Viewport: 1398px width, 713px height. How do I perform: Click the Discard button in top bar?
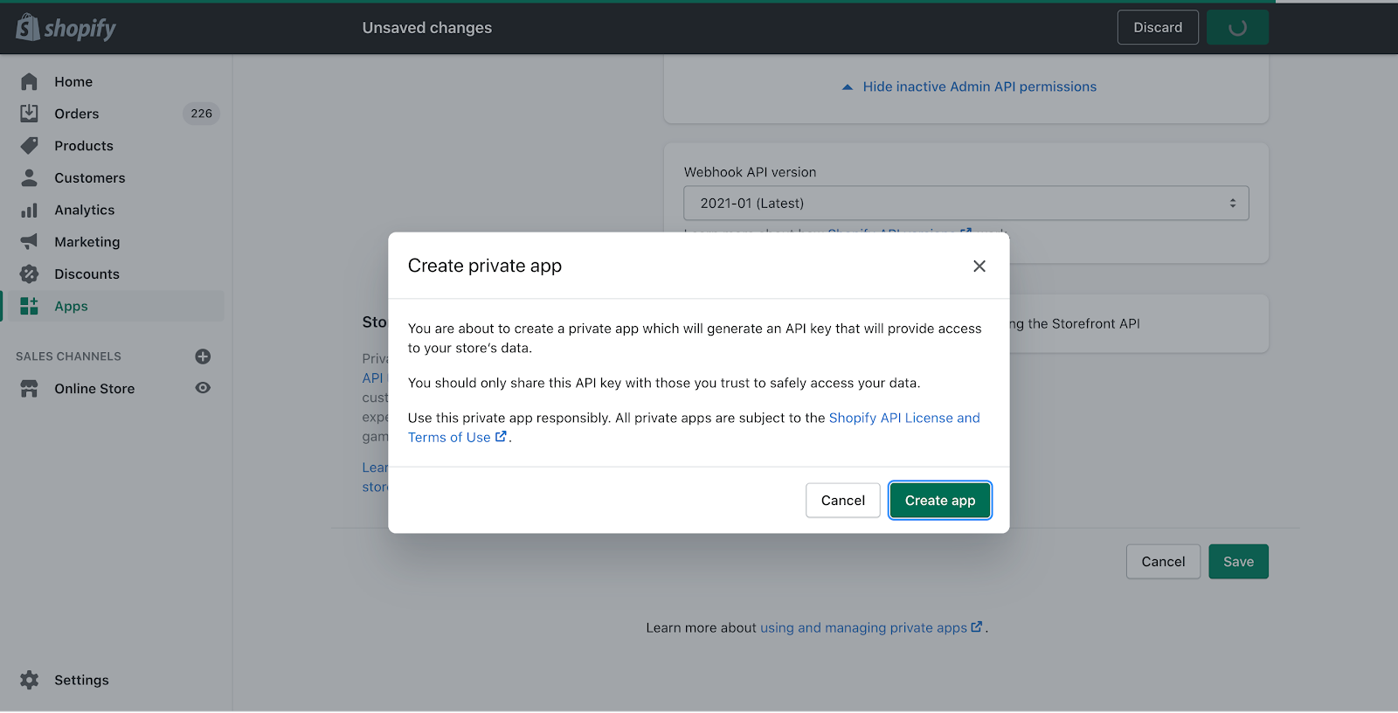click(1157, 28)
